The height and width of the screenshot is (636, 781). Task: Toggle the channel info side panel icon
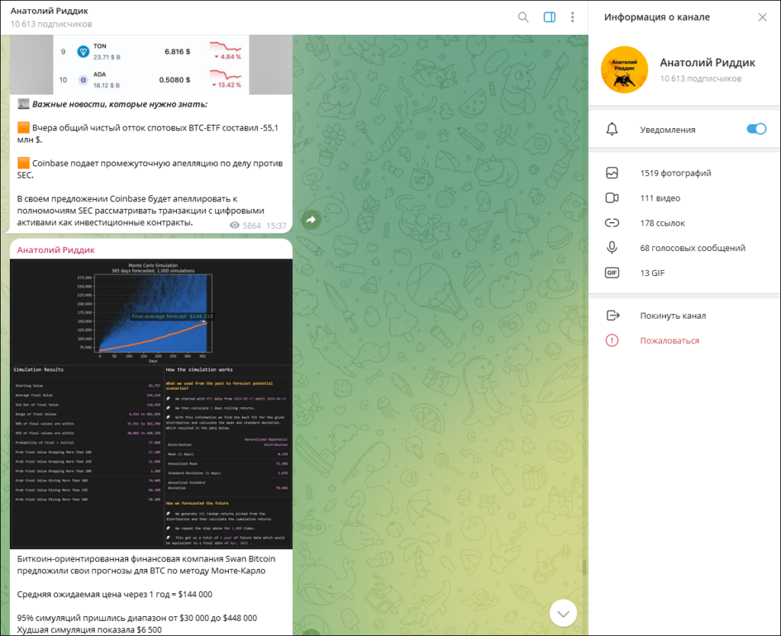coord(549,18)
